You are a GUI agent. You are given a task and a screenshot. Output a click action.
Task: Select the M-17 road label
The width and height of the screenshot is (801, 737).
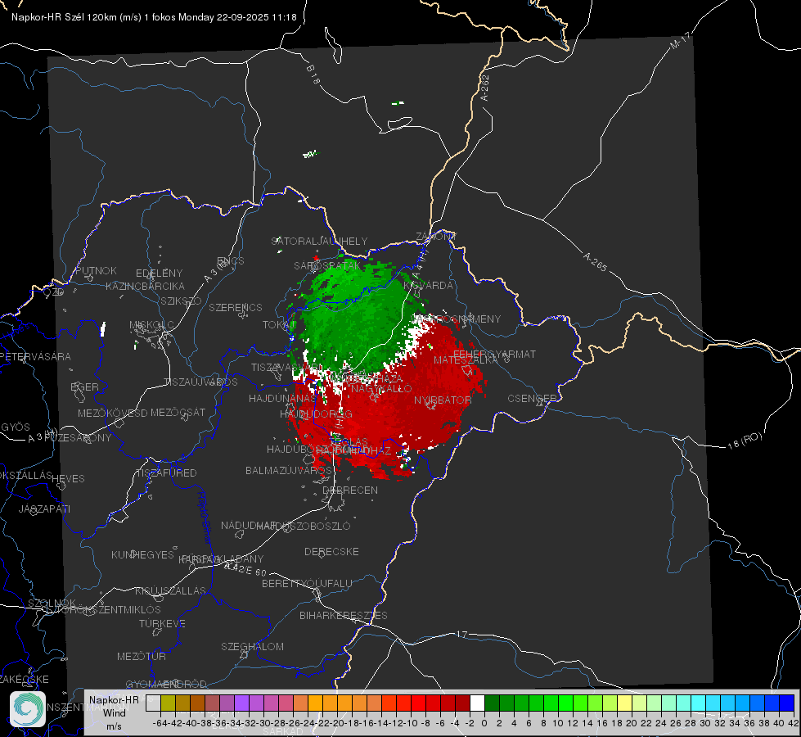680,40
